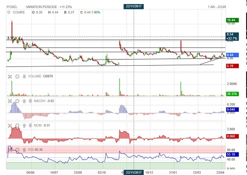Click the POXEL ticker name
Image resolution: width=247 pixels, height=175 pixels.
click(12, 7)
